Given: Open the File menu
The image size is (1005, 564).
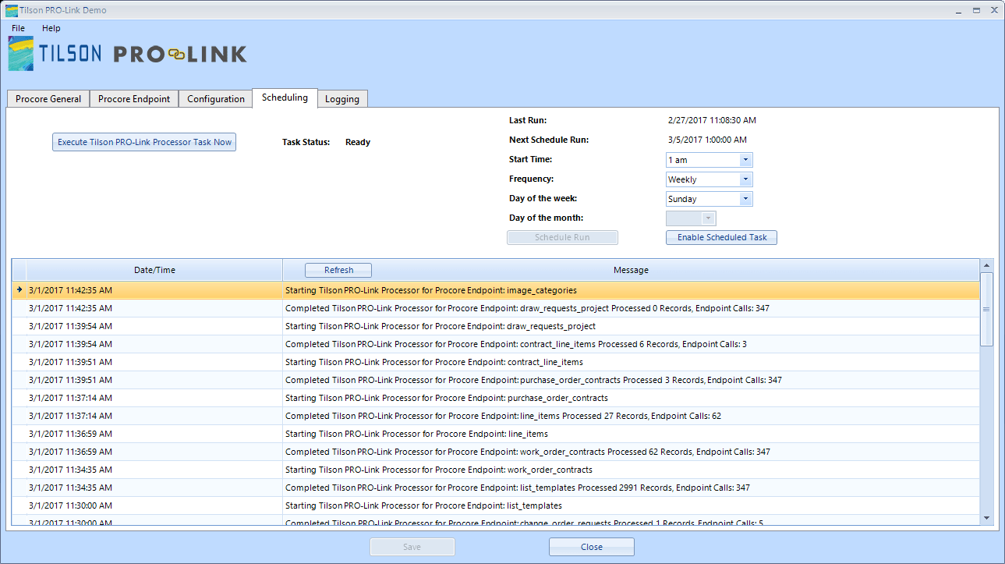Looking at the screenshot, I should point(19,28).
